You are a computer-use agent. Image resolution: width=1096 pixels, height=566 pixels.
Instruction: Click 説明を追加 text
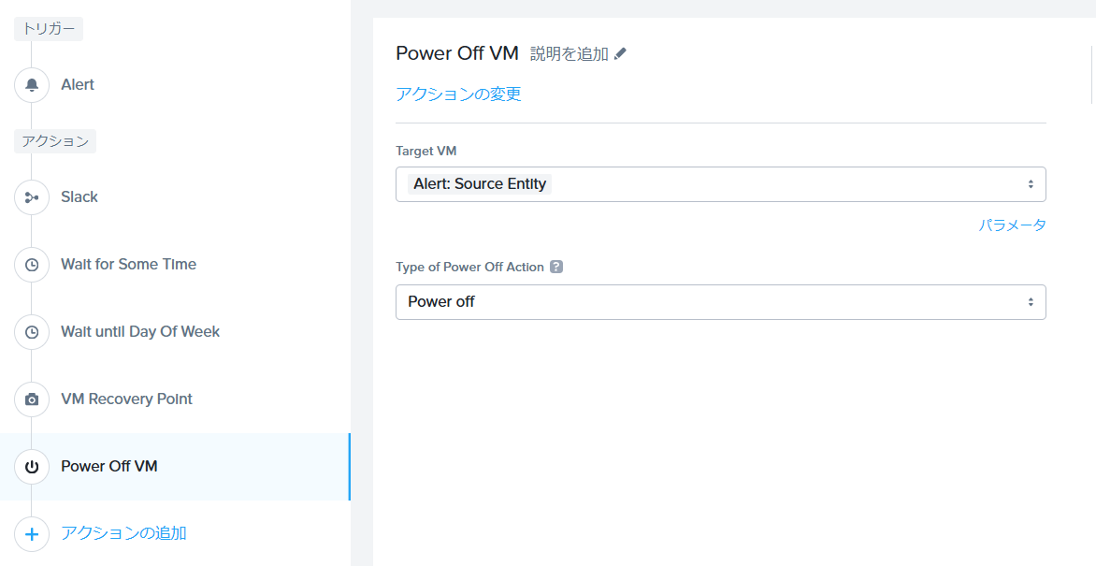569,54
